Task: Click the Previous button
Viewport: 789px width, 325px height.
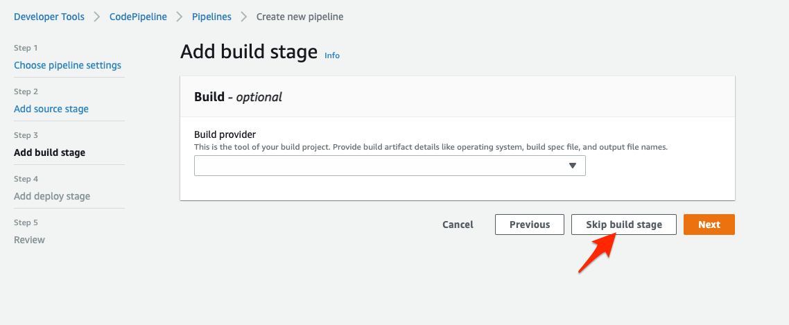Action: pos(530,225)
